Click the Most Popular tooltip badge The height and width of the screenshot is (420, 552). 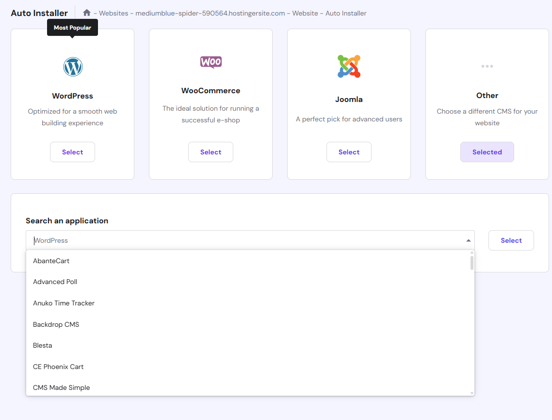pos(73,28)
